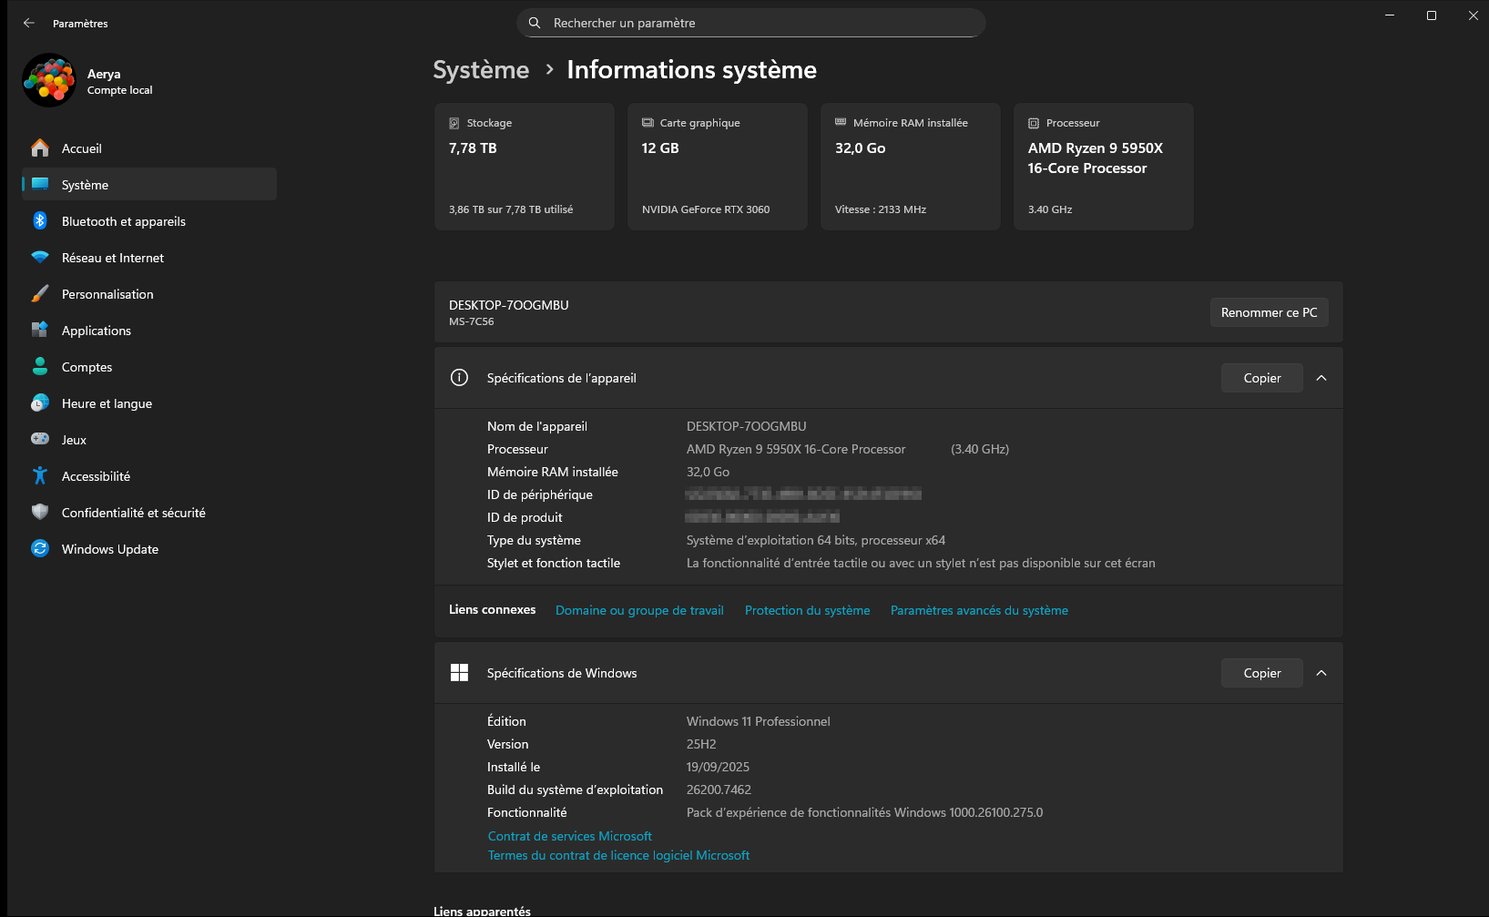Viewport: 1489px width, 917px height.
Task: Select the Personnalisation paintbrush icon
Action: tap(40, 294)
